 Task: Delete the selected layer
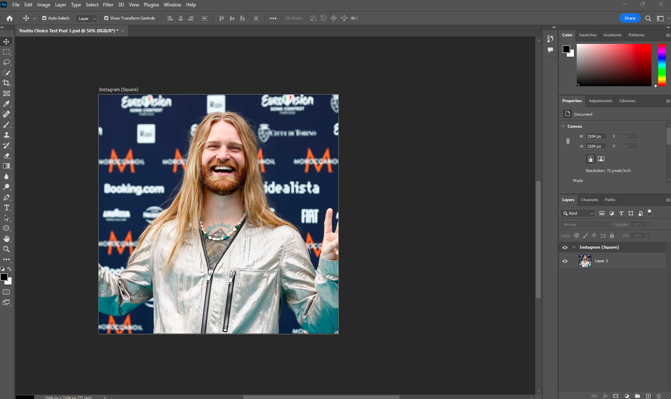(659, 396)
